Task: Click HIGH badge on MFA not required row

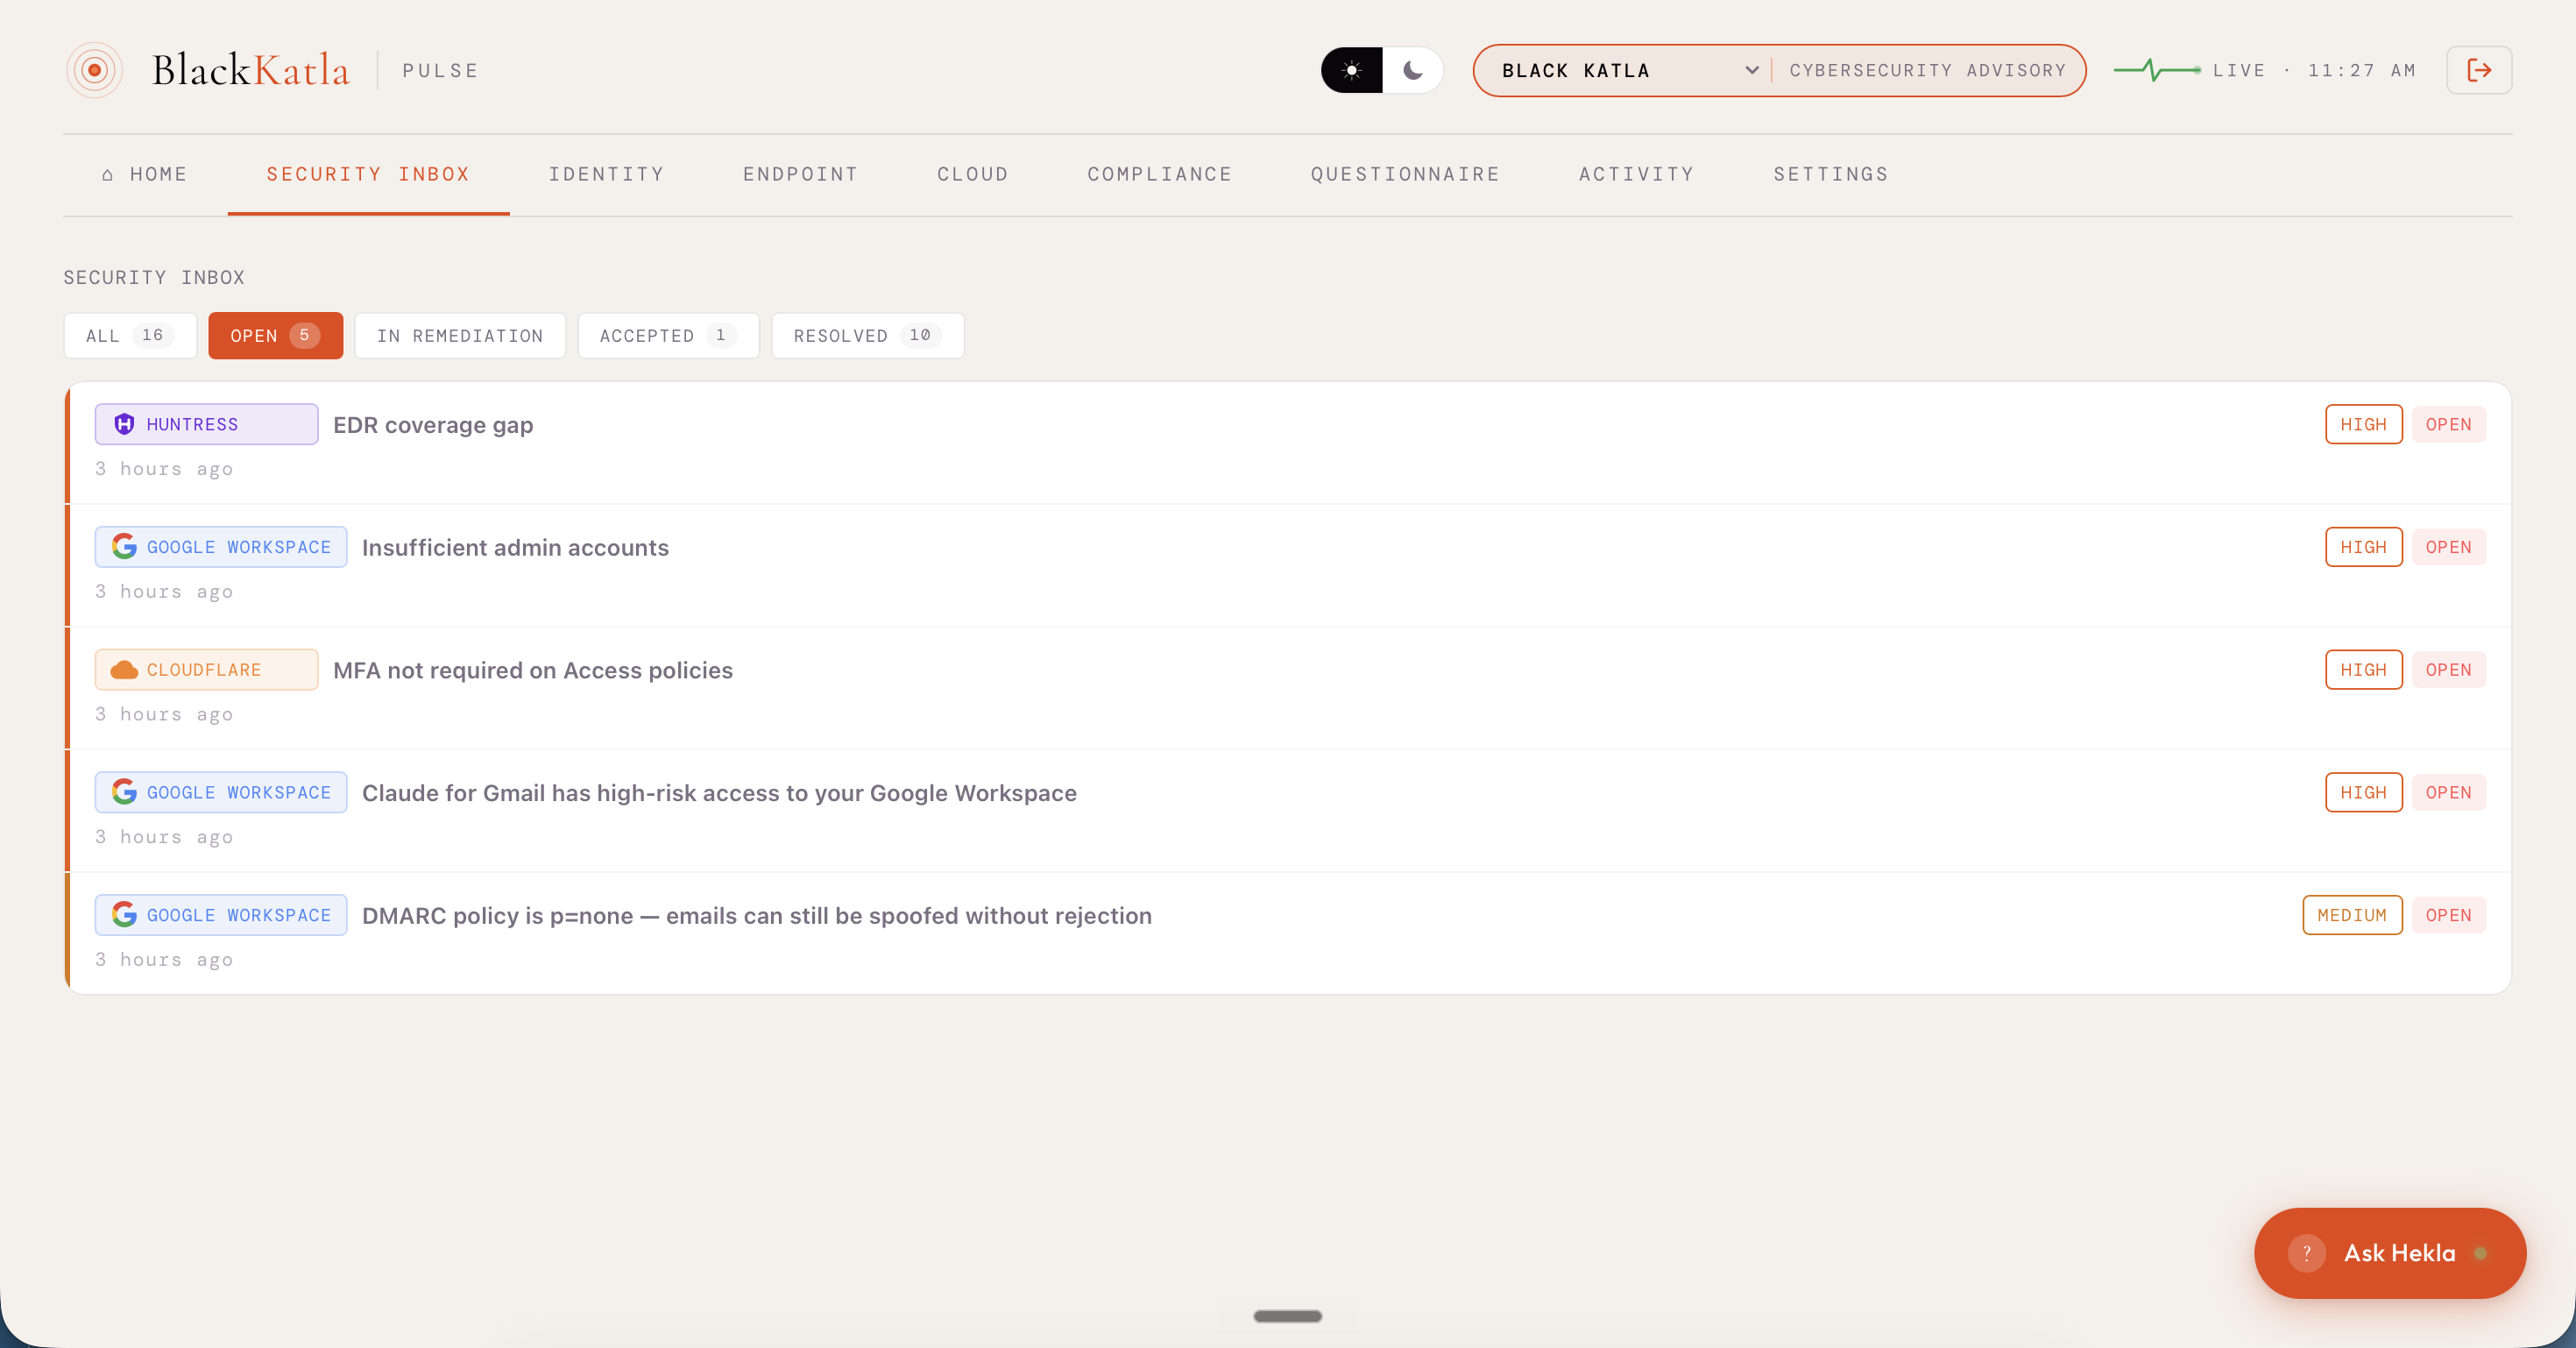Action: point(2363,669)
